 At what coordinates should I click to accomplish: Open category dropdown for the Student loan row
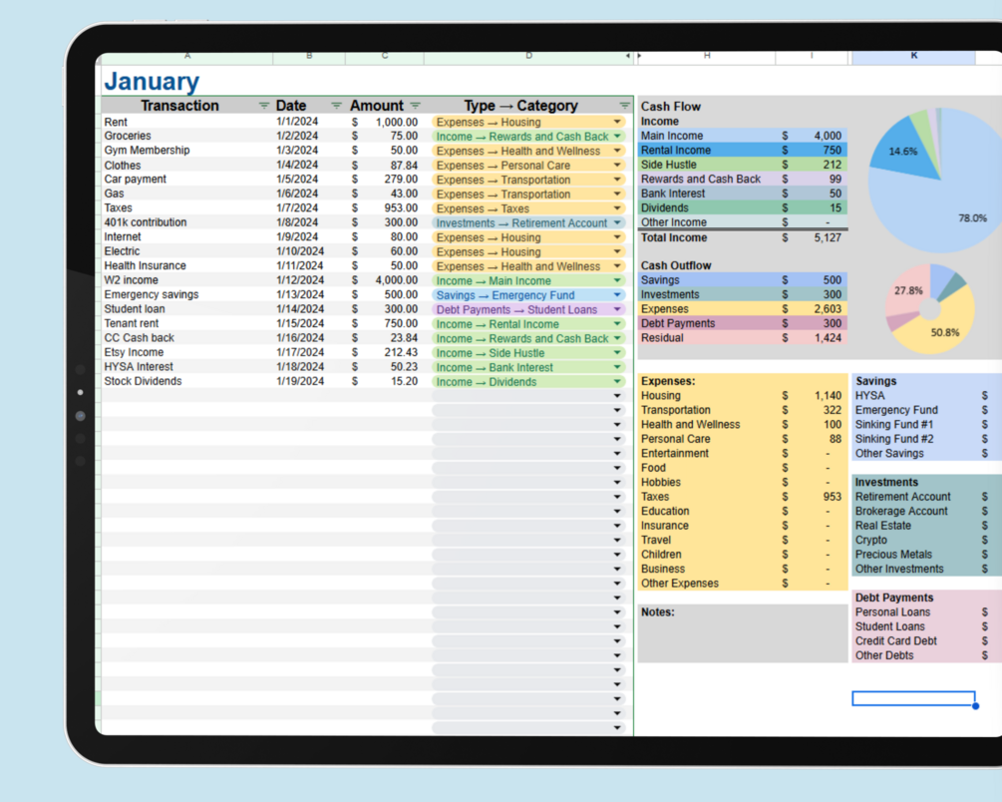coord(617,309)
